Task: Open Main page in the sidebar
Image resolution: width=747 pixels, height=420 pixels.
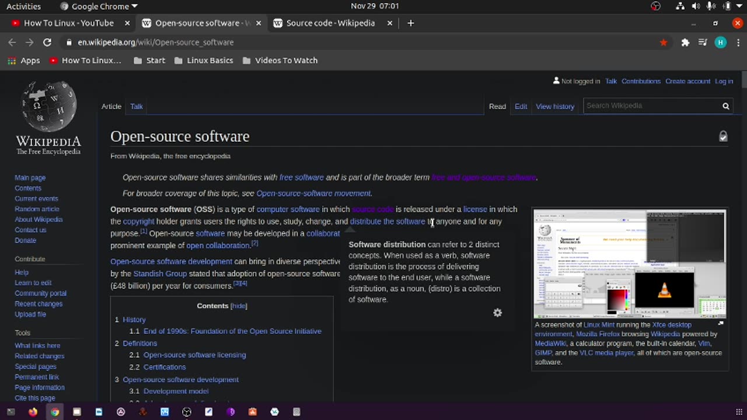Action: coord(30,177)
